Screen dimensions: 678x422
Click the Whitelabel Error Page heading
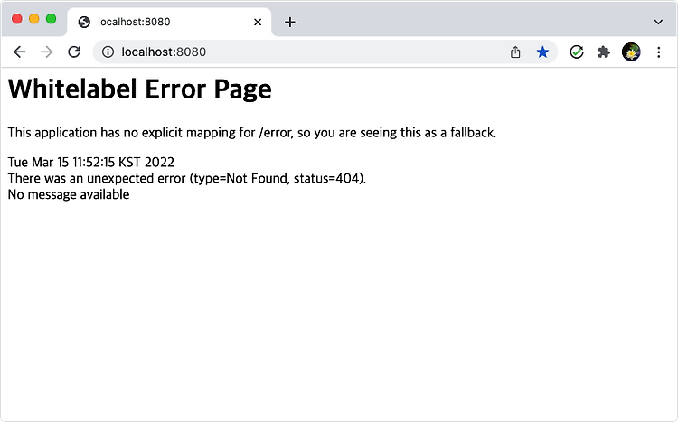coord(139,89)
